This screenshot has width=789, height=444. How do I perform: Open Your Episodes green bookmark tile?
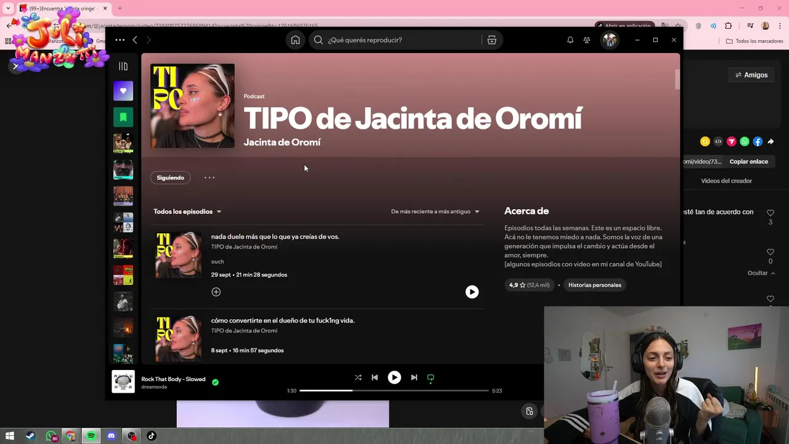123,117
